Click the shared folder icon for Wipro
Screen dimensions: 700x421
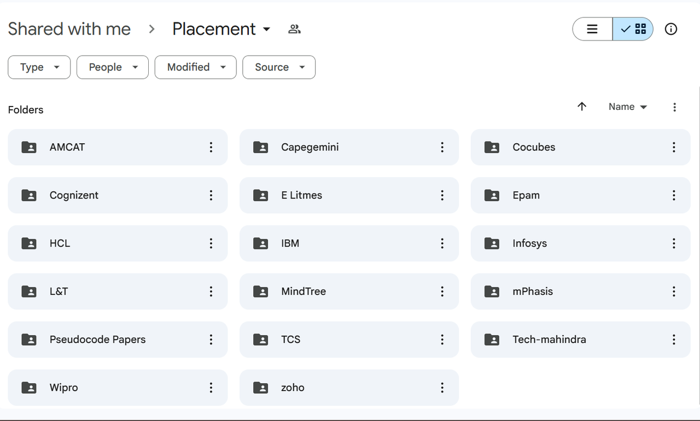pyautogui.click(x=29, y=388)
